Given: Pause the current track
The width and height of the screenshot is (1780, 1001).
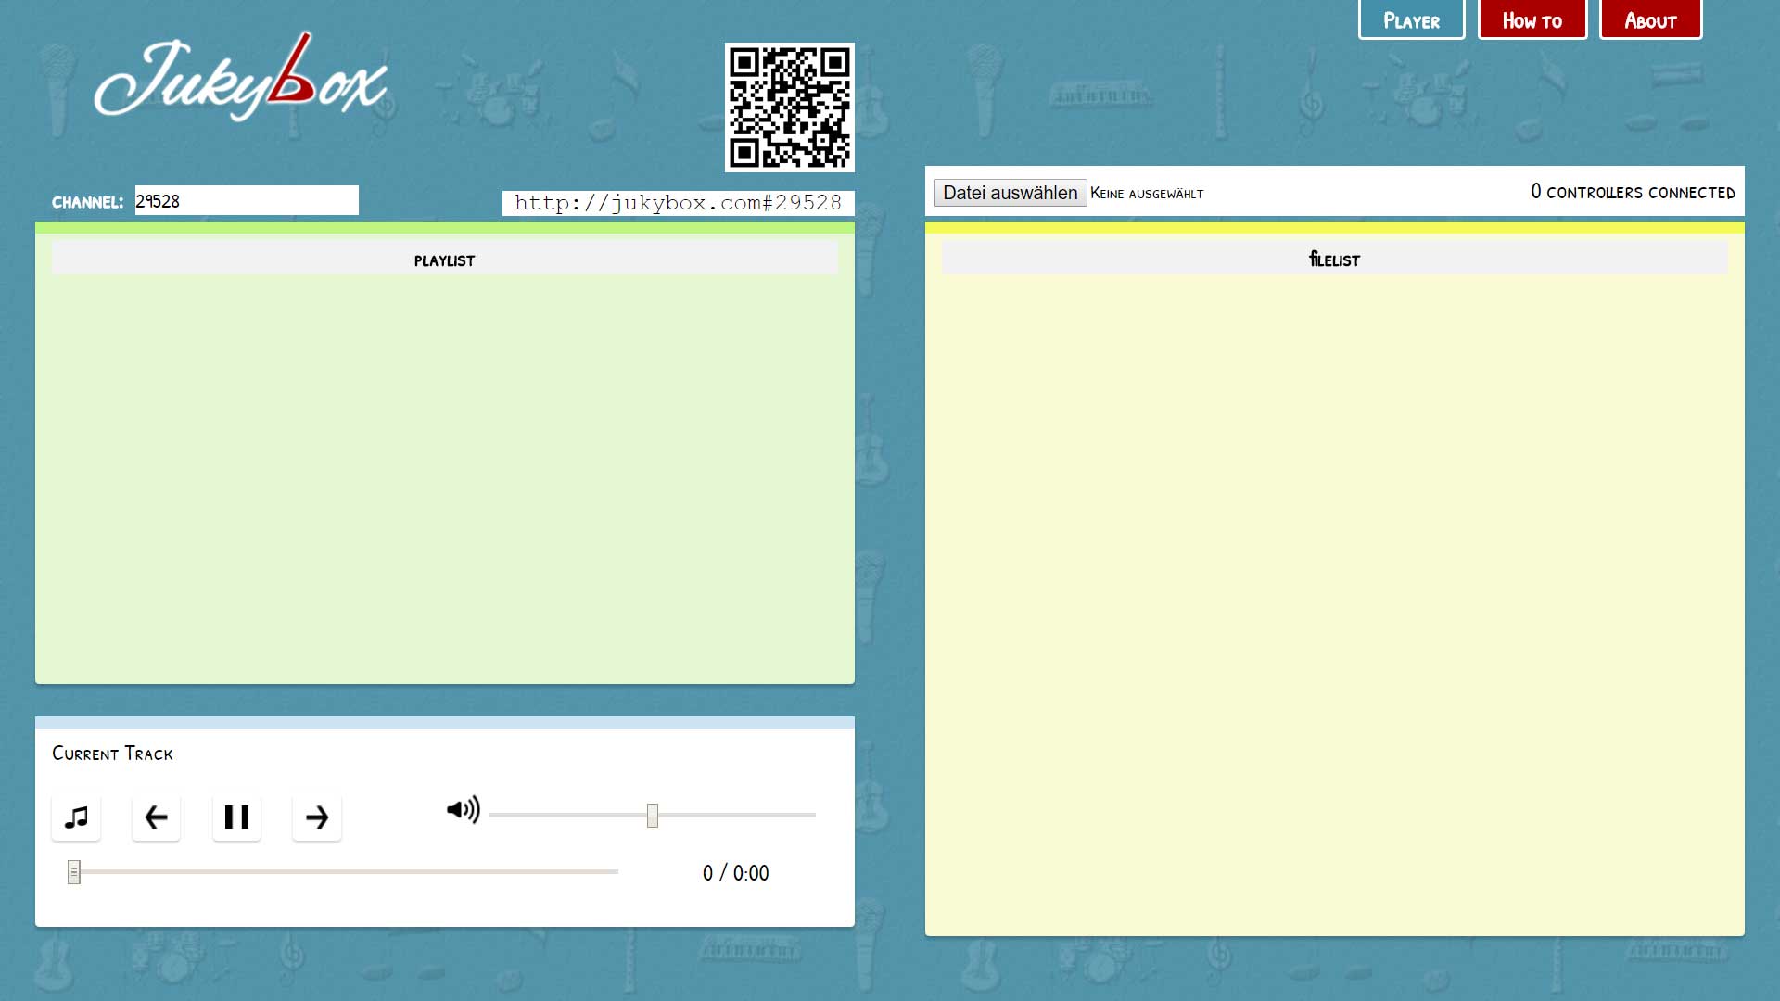Looking at the screenshot, I should click(236, 817).
